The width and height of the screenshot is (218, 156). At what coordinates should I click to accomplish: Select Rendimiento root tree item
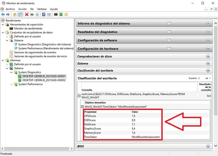pyautogui.click(x=13, y=21)
